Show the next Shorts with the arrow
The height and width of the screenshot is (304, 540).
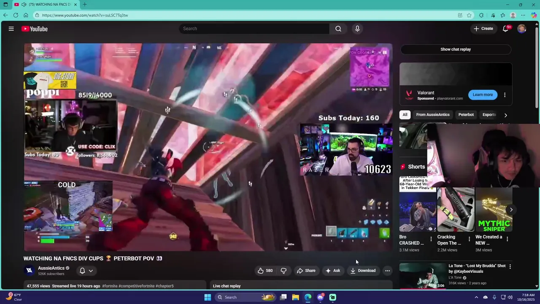(x=511, y=209)
